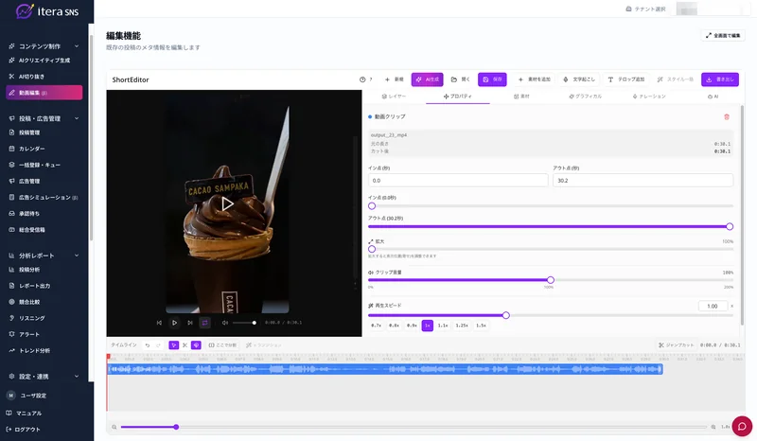Select the timeline scissors cut tool

[x=185, y=345]
